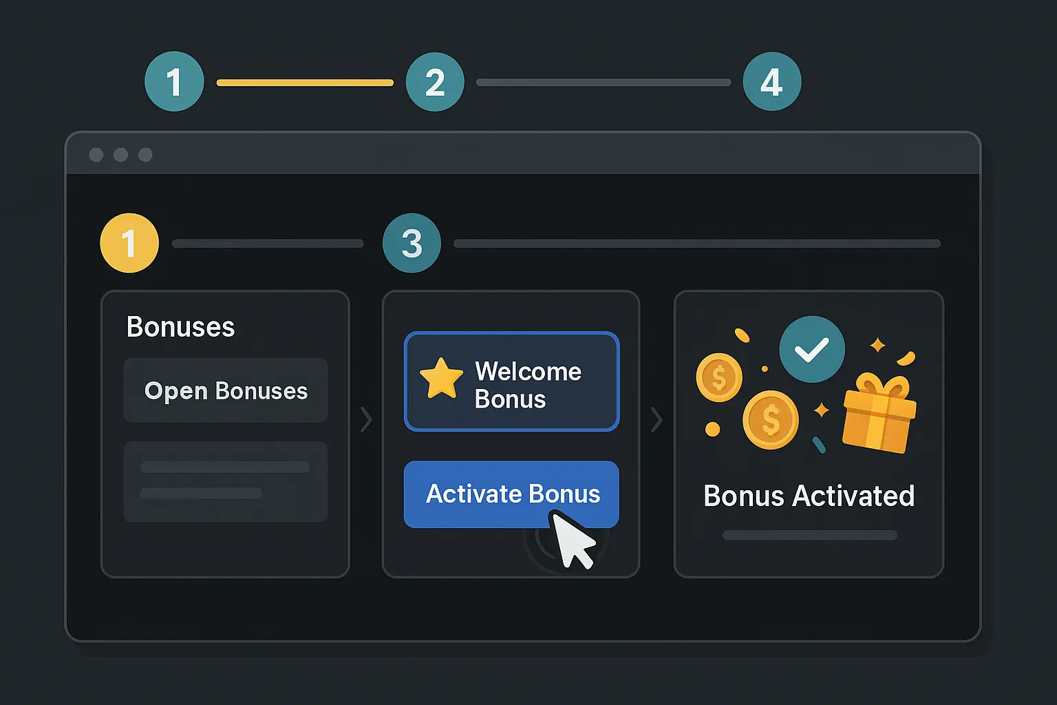Click the yellow step 1 circle

pos(129,243)
